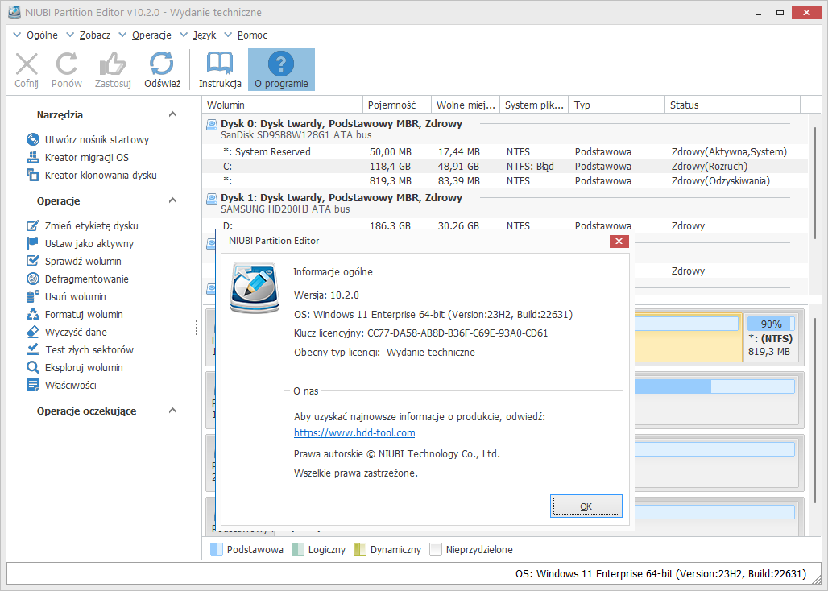Choose Zmień etykietę dysku operation
This screenshot has width=828, height=591.
[x=82, y=225]
